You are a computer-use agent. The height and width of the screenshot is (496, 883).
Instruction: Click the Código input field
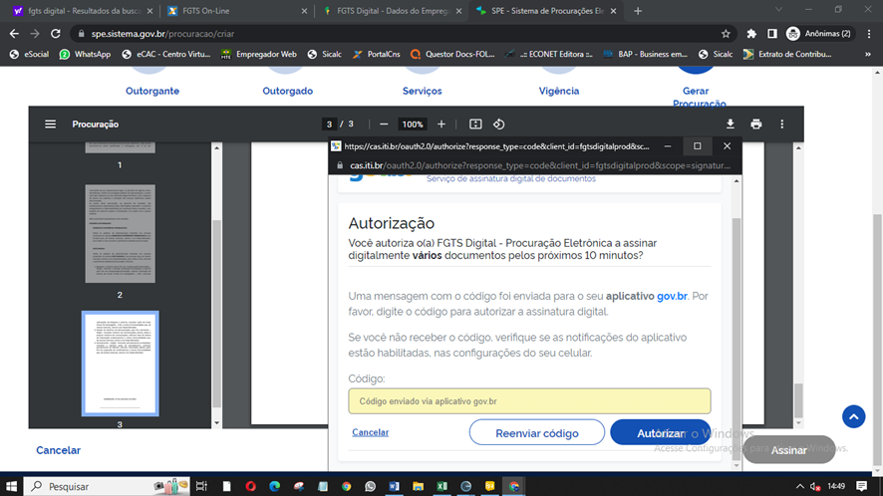tap(529, 401)
